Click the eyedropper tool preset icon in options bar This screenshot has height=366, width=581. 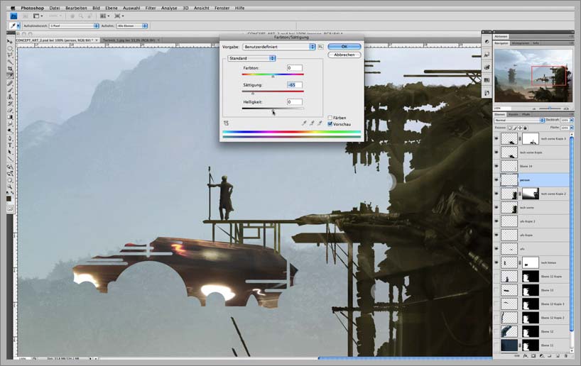coord(13,26)
